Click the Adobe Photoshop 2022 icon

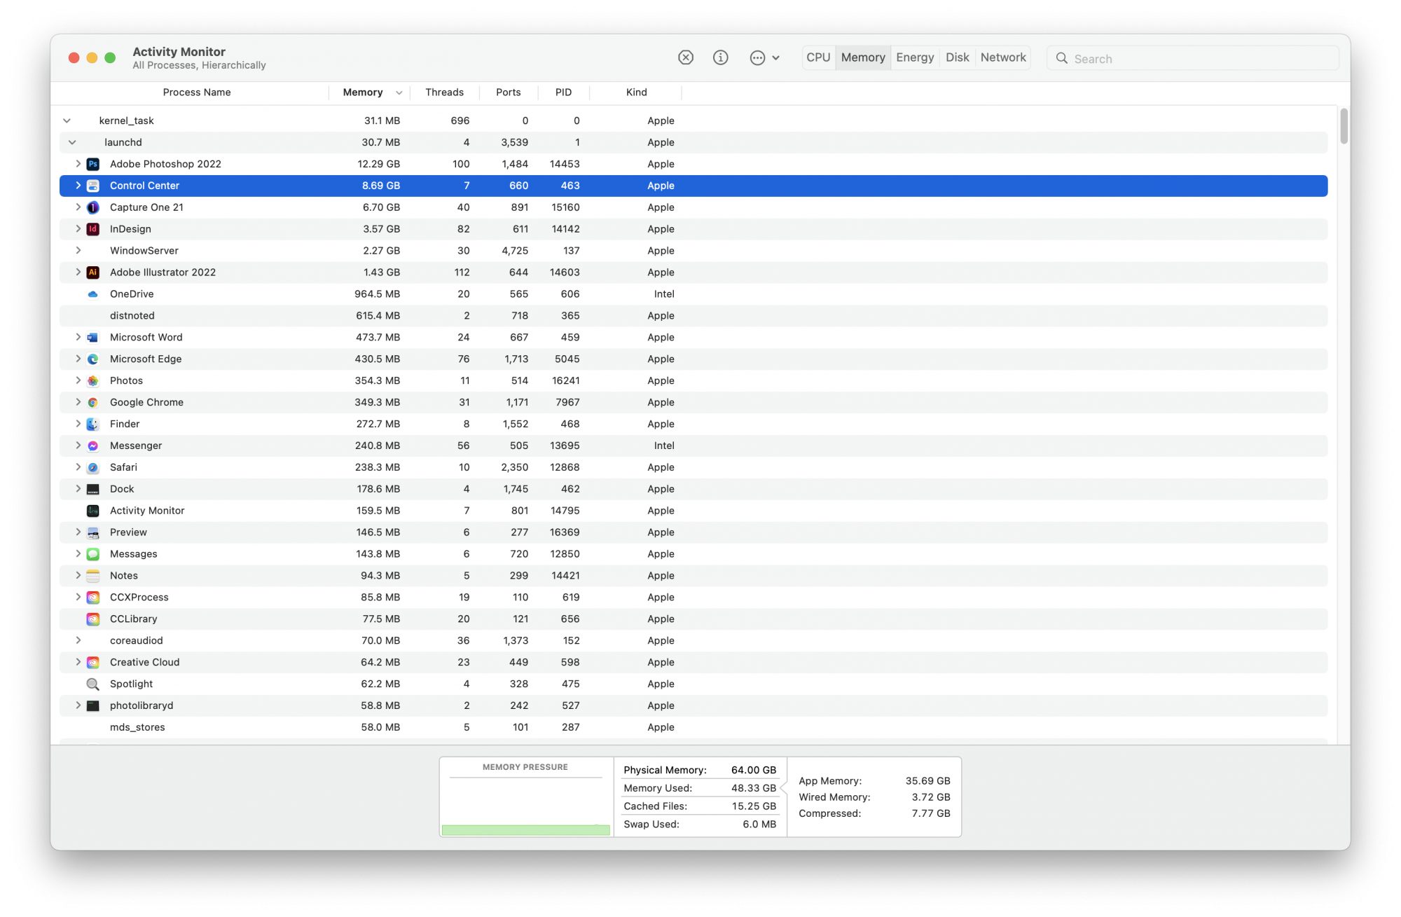(92, 164)
